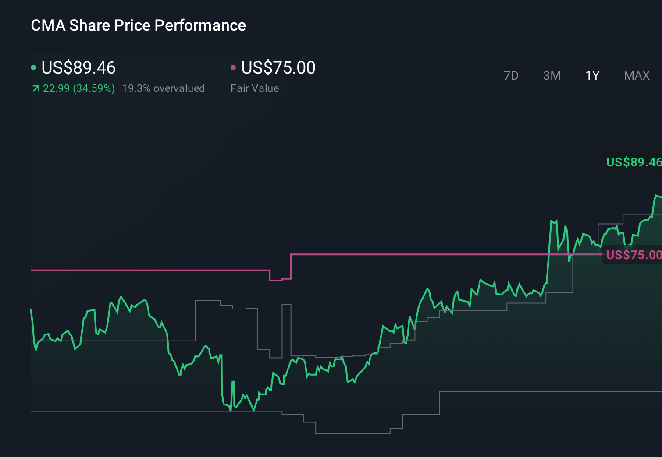The width and height of the screenshot is (662, 457).
Task: Toggle display of the overvalued indicator
Action: coord(164,88)
